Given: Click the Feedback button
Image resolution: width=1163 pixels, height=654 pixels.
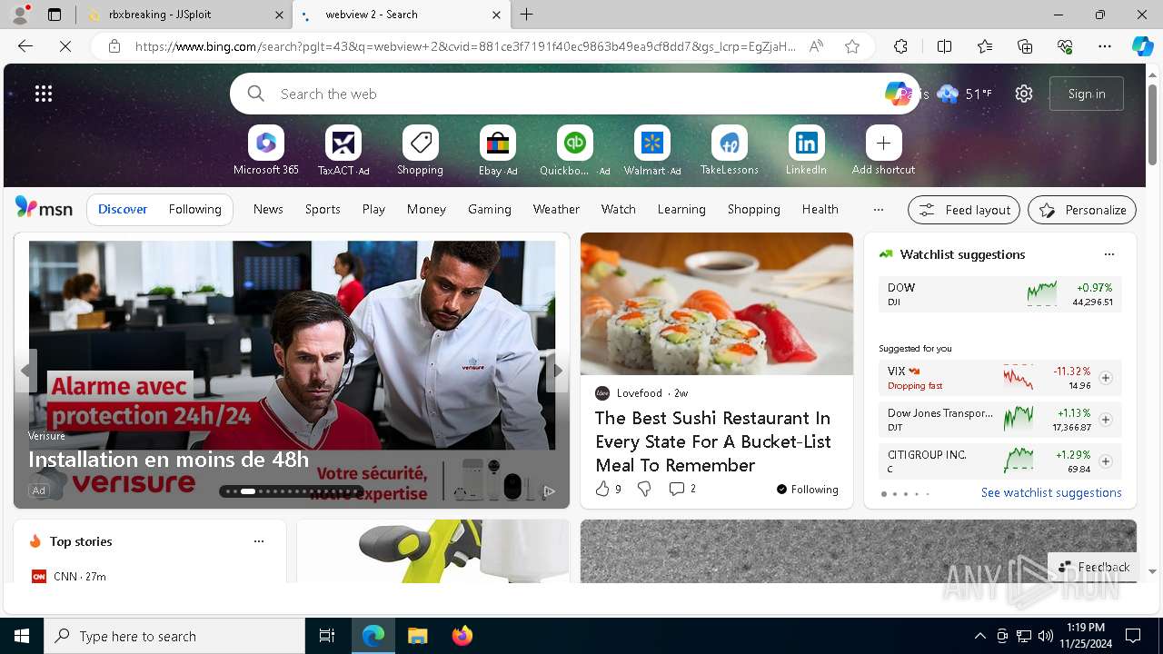Looking at the screenshot, I should tap(1093, 567).
